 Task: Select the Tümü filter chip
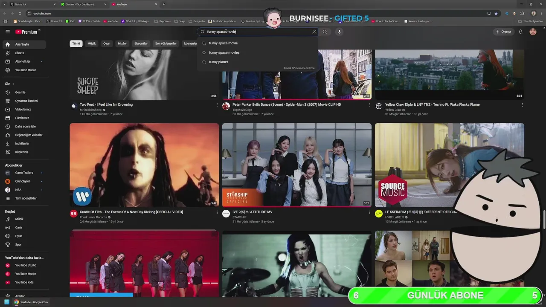pos(76,43)
